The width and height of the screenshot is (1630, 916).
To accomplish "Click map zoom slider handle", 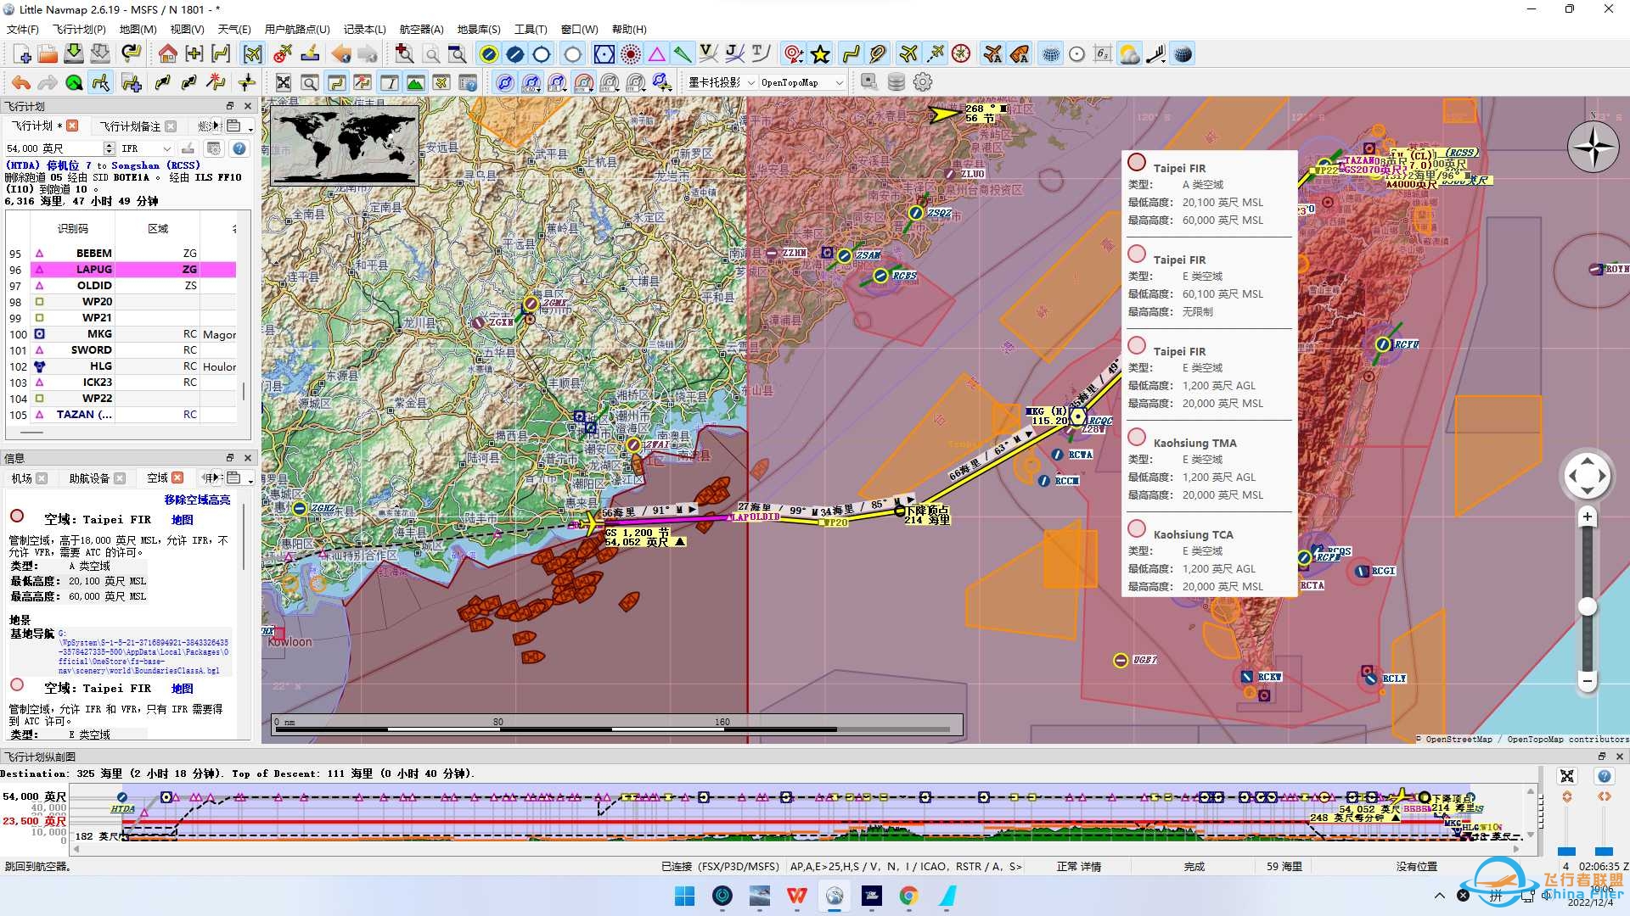I will (1587, 606).
